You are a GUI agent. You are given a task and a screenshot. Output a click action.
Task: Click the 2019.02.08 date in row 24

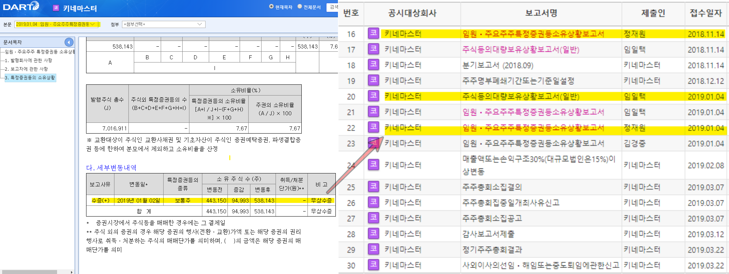706,165
